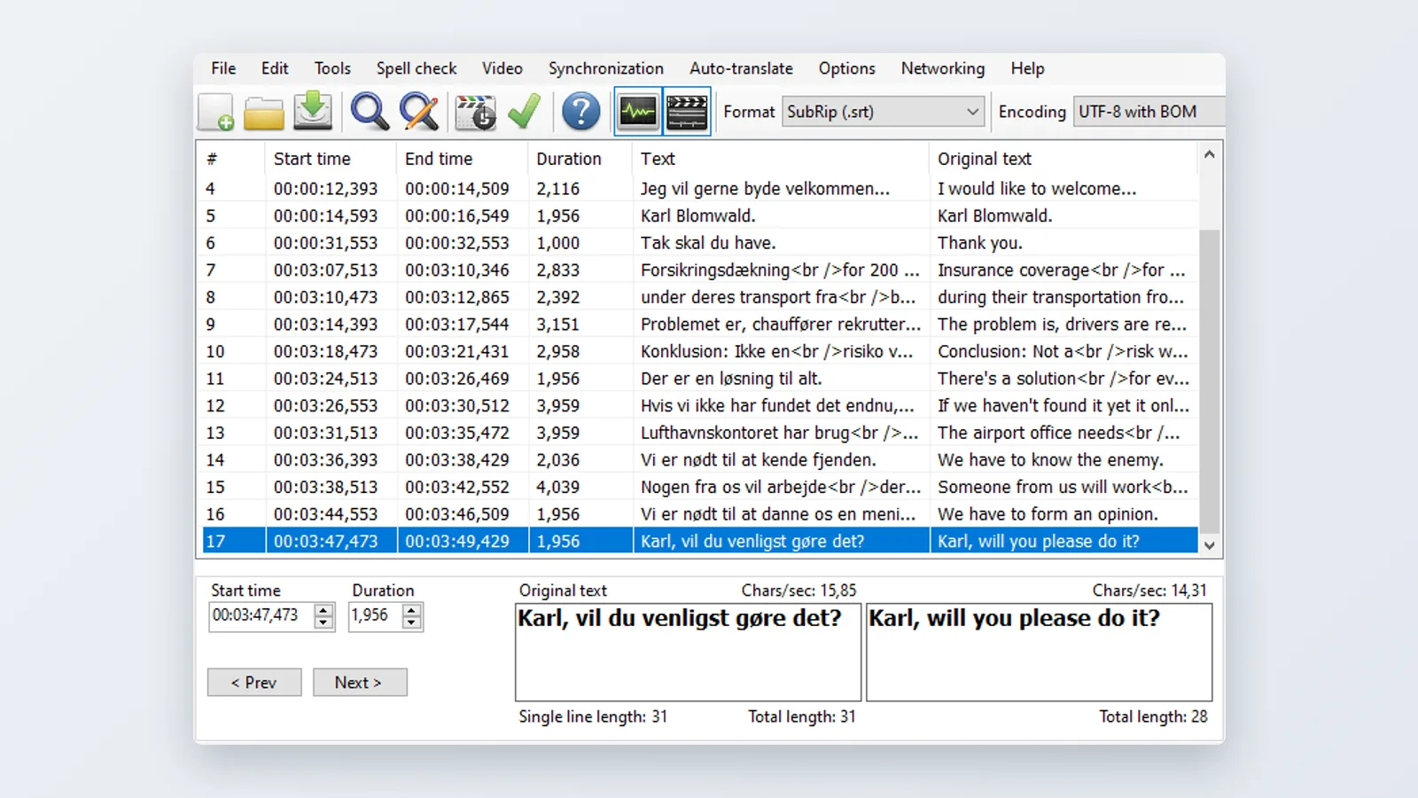Open the Auto-translate menu
This screenshot has height=798, width=1418.
coord(741,68)
